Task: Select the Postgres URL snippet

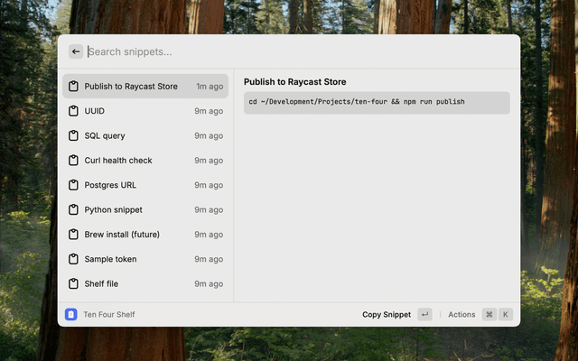Action: [x=145, y=185]
